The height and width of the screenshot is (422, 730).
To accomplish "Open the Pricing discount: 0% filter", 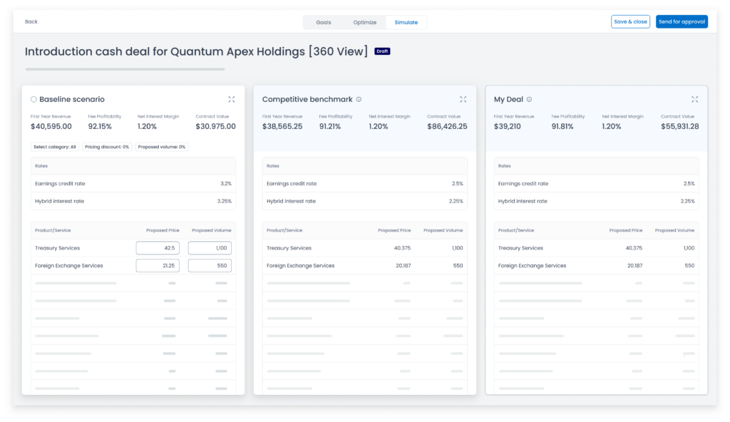I will pyautogui.click(x=107, y=147).
